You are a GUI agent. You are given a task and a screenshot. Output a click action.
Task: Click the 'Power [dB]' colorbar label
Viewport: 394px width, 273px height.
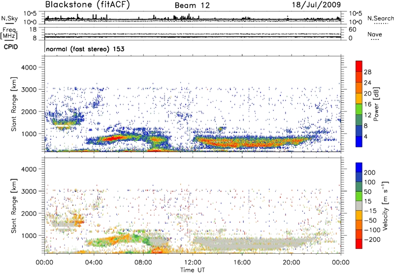tap(376, 104)
